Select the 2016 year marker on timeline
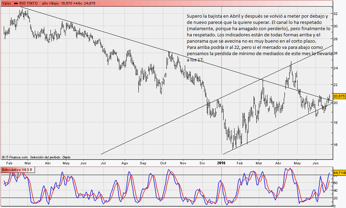Image resolution: width=346 pixels, height=208 pixels. 221,163
